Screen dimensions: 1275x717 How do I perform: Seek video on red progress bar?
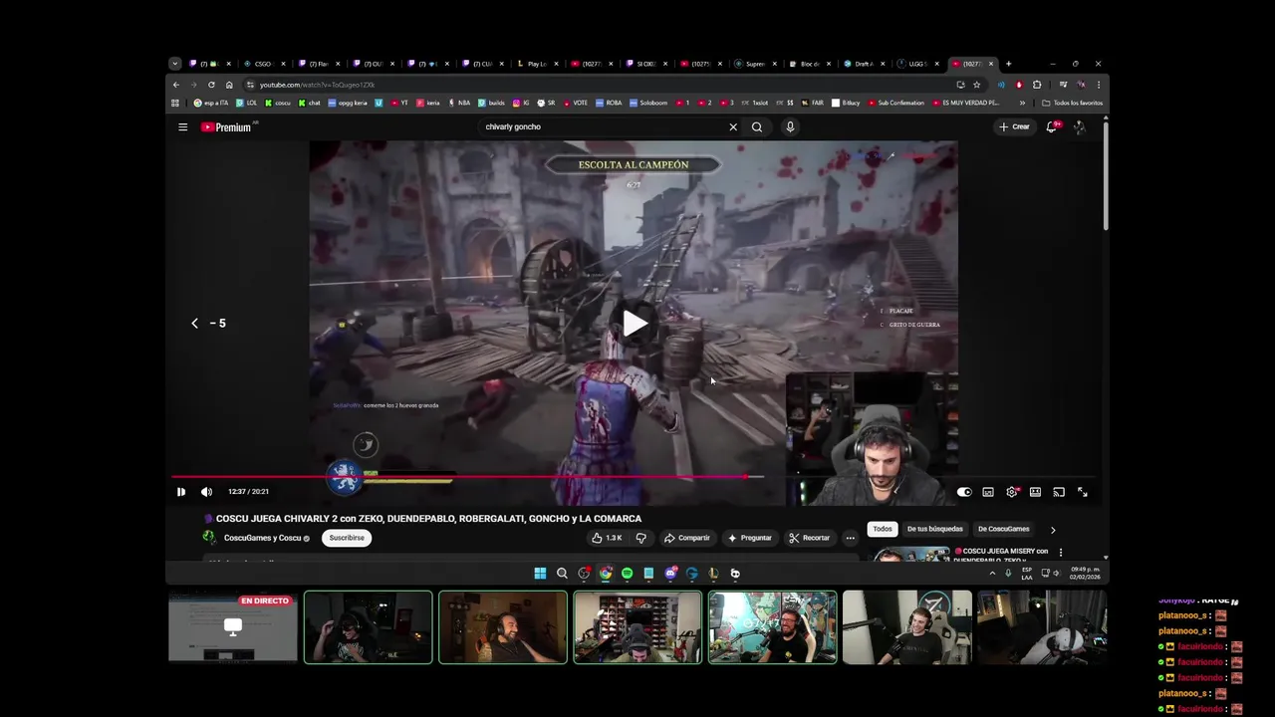coord(458,478)
